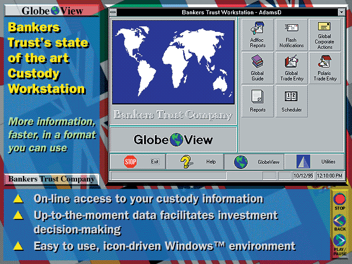Click the minimize arrow in title bar
Screen dimensions: 352x264
340,12
